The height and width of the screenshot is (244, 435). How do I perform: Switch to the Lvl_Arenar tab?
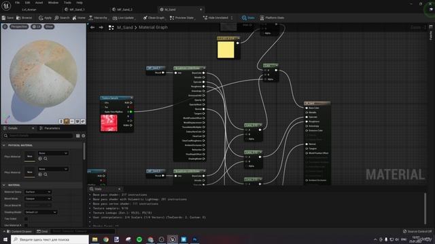click(x=29, y=9)
